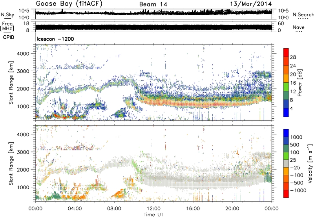The height and width of the screenshot is (217, 314).
Task: Click the Slant Range label of the power panel
Action: (11, 83)
